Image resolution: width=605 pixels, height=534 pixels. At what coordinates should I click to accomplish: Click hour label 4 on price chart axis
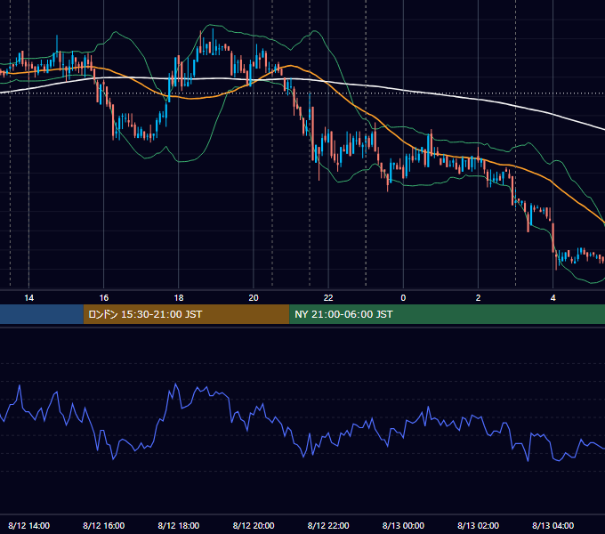coord(553,298)
